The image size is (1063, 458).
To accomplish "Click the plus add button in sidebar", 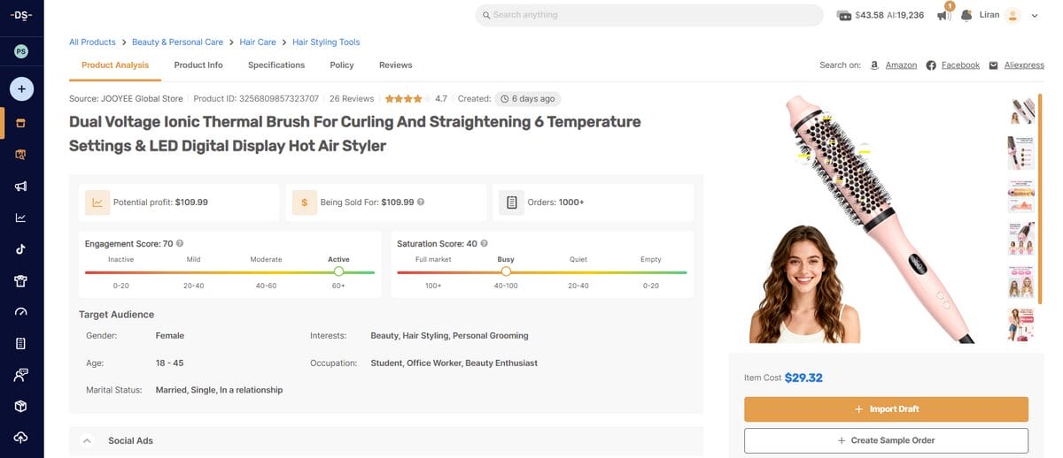I will (x=21, y=88).
